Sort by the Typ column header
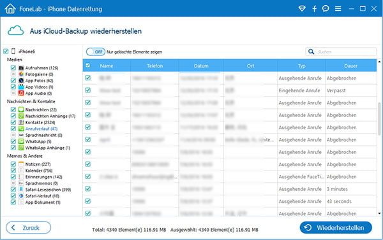The image size is (383, 240). coord(301,66)
